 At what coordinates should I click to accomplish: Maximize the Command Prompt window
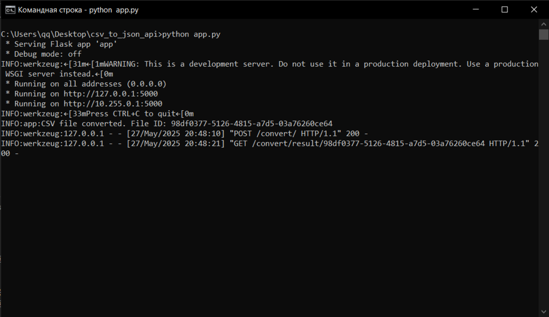505,9
